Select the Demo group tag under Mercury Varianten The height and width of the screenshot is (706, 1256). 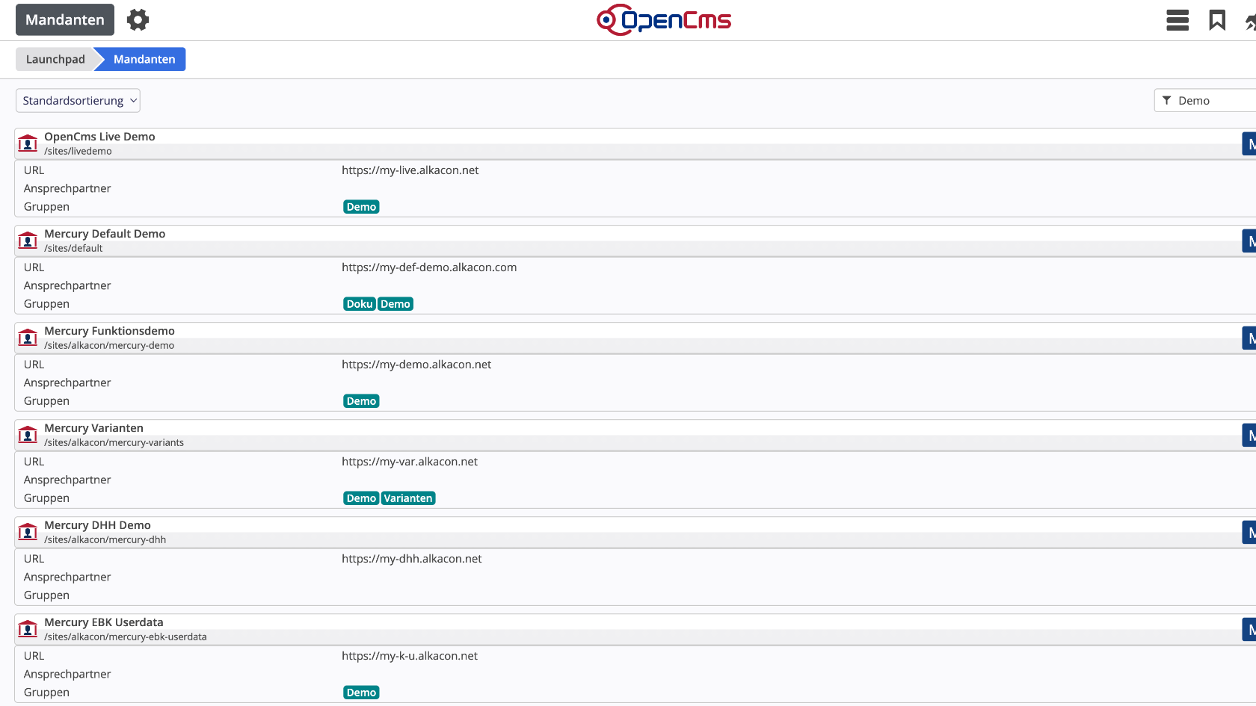(361, 498)
